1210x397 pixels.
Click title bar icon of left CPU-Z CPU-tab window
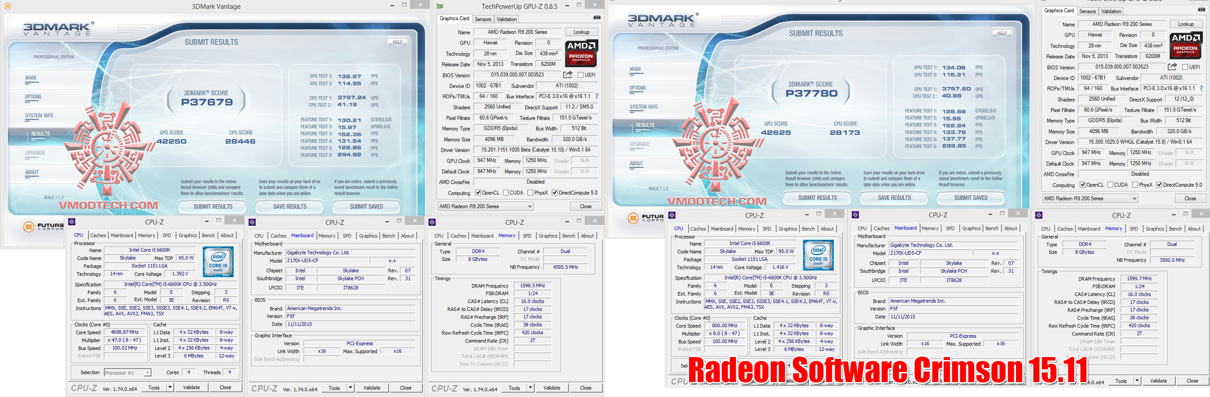point(72,222)
